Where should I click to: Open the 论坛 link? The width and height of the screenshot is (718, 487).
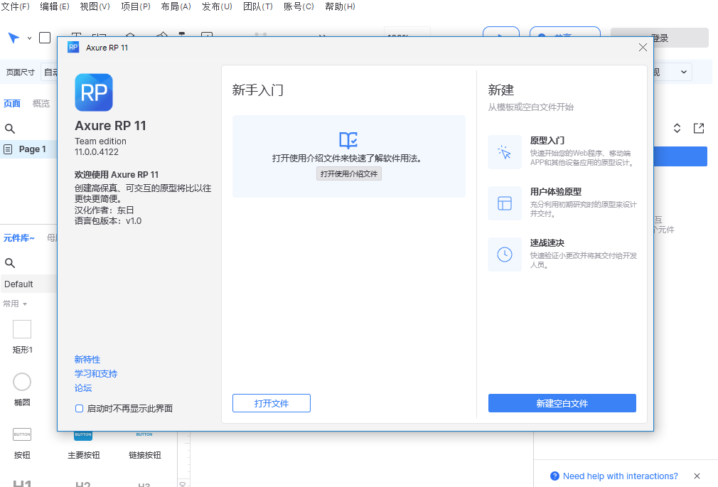click(x=82, y=387)
